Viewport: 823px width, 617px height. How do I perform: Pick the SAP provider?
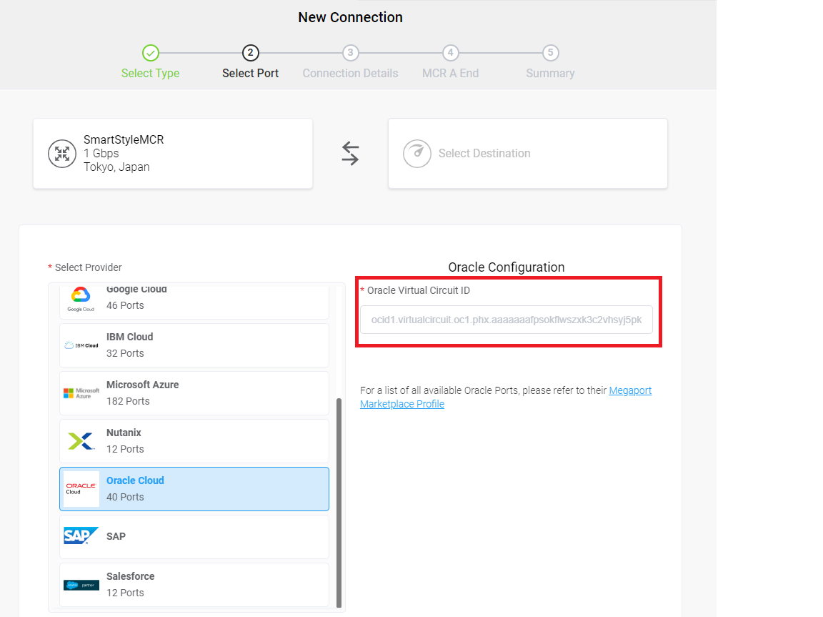[194, 537]
